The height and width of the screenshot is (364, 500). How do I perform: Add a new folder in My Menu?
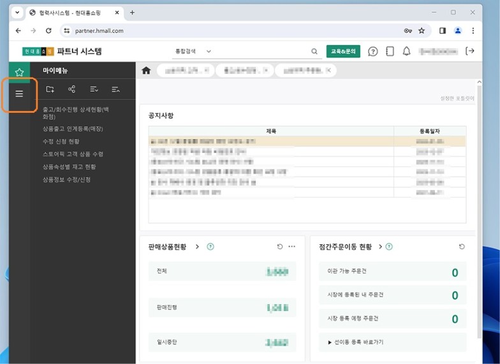(x=50, y=89)
